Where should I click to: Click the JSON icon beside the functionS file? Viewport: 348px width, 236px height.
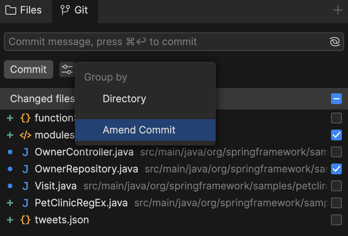pos(25,118)
